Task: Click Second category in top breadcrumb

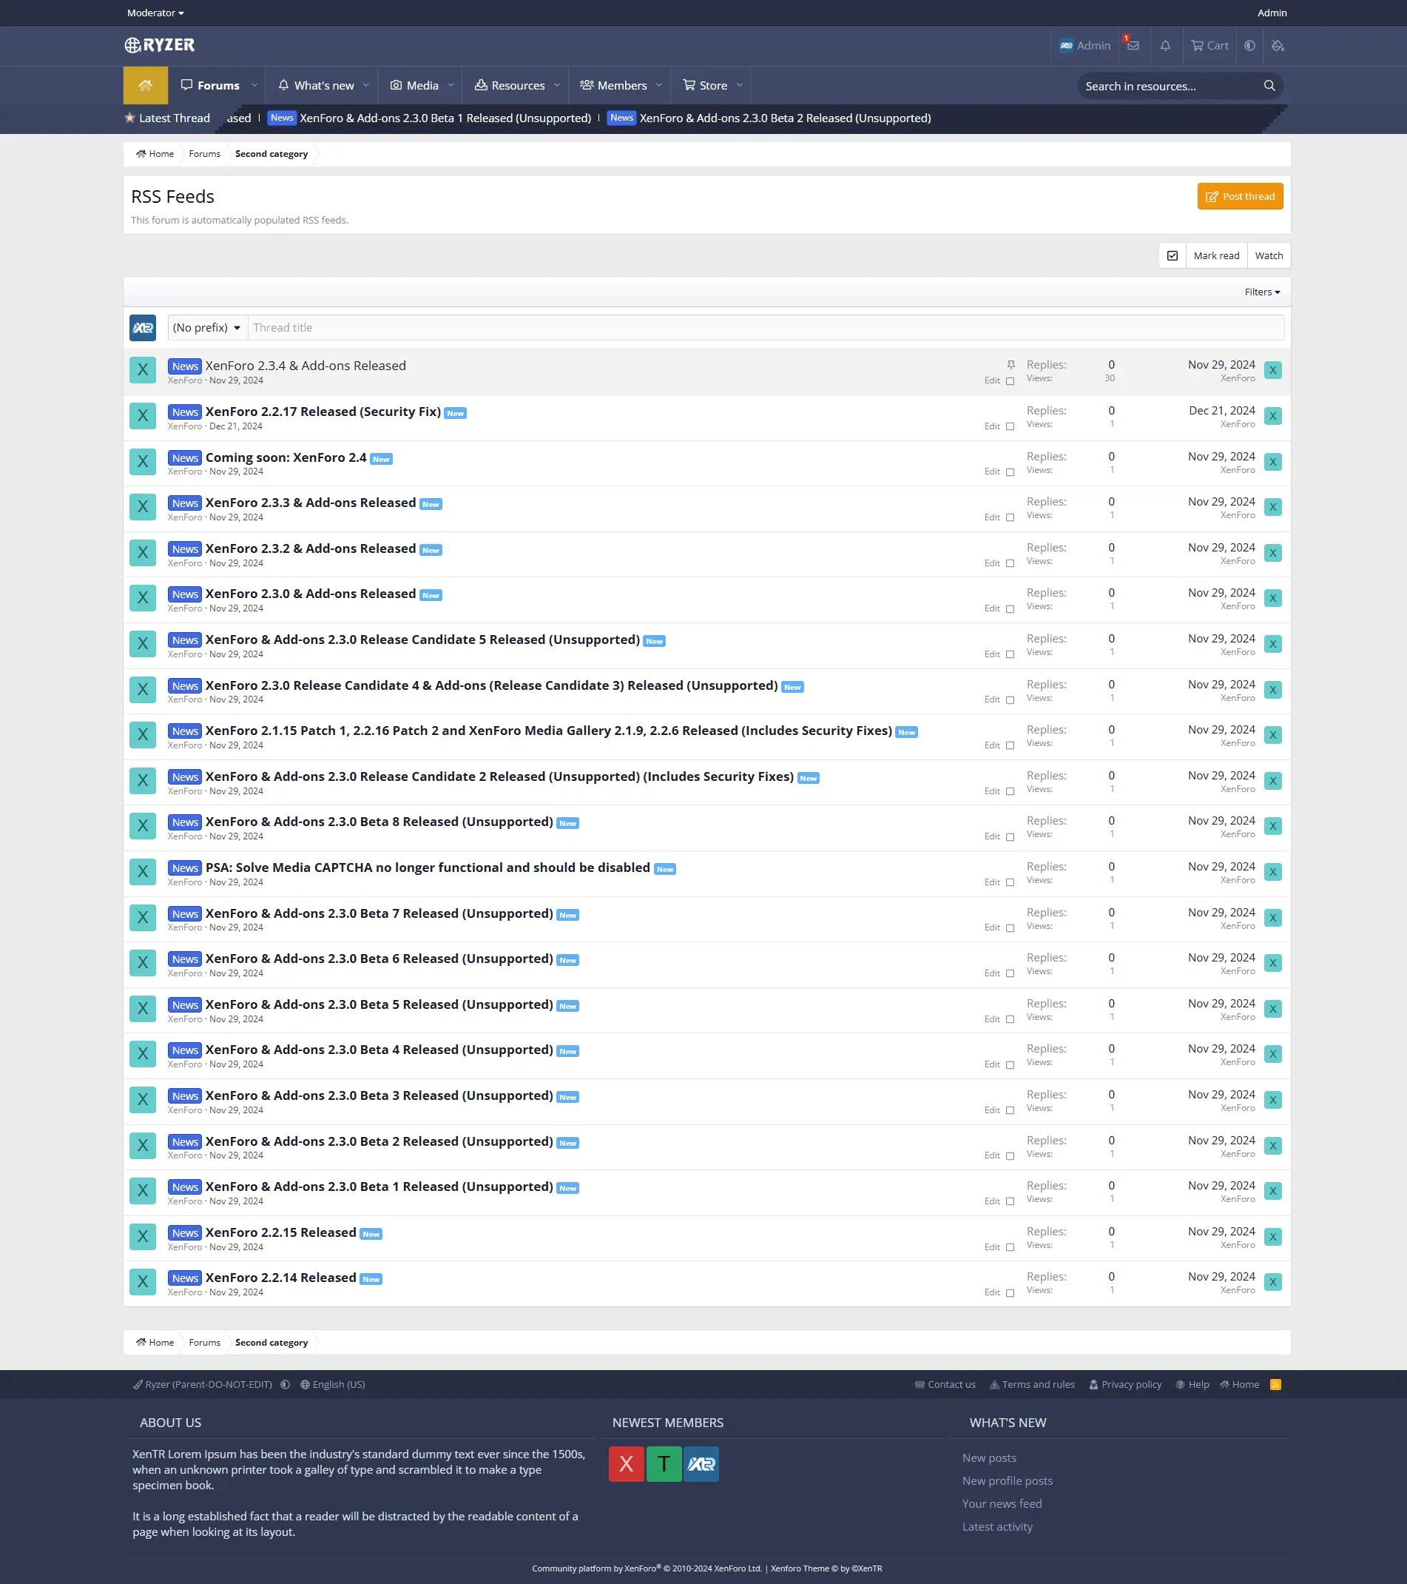Action: 271,154
